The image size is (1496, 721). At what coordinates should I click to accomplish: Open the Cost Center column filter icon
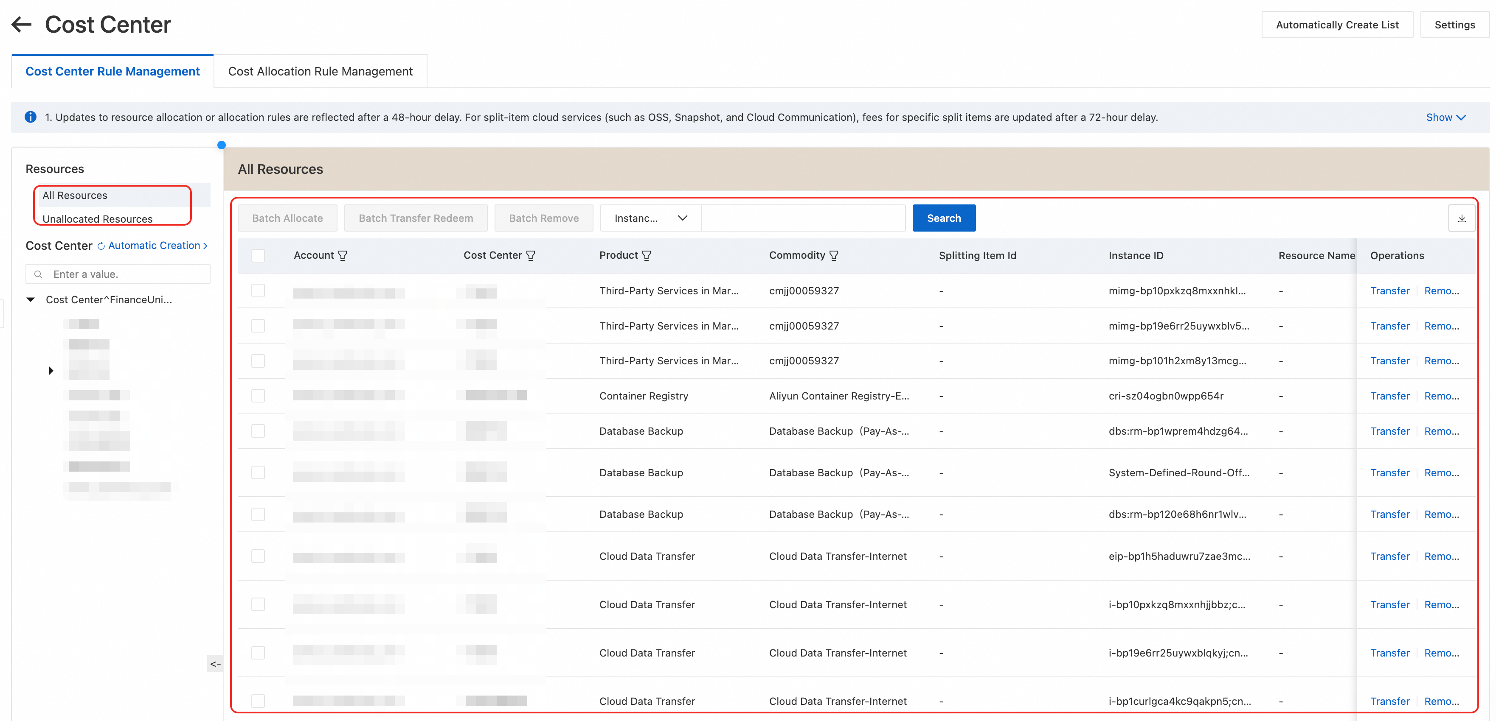(530, 256)
